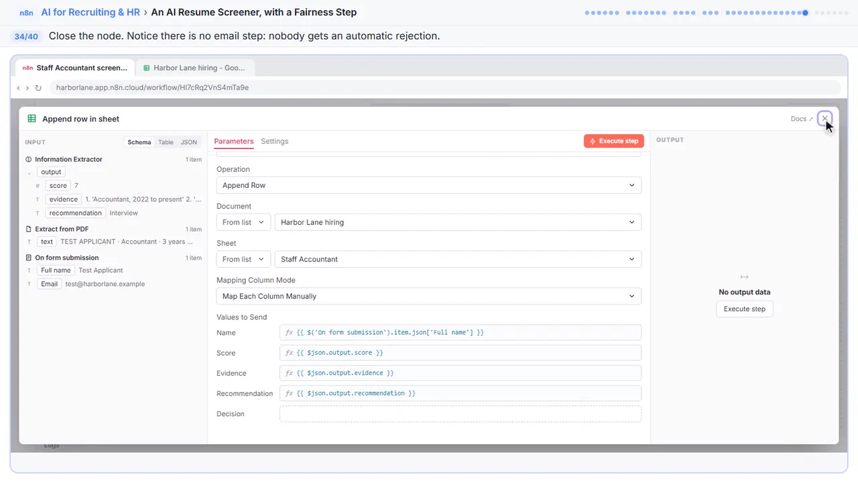This screenshot has height=483, width=858.
Task: Click the Email field pill
Action: pyautogui.click(x=50, y=284)
